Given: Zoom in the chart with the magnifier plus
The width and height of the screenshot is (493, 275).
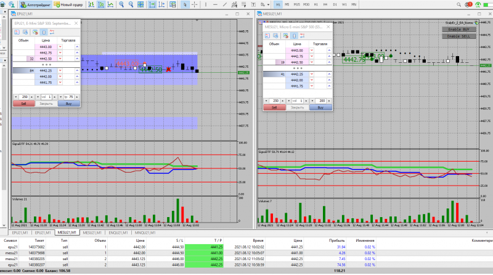Looking at the screenshot, I should pos(121,5).
